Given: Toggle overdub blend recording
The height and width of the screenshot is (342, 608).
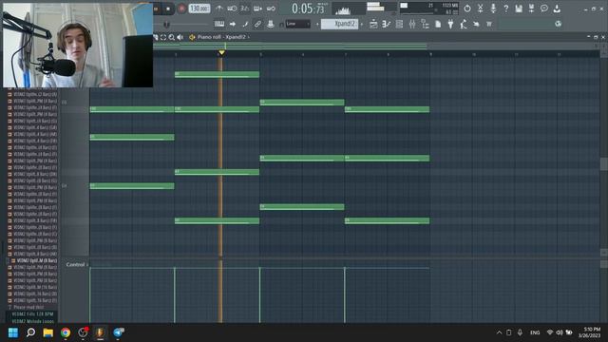Looking at the screenshot, I should [x=257, y=9].
